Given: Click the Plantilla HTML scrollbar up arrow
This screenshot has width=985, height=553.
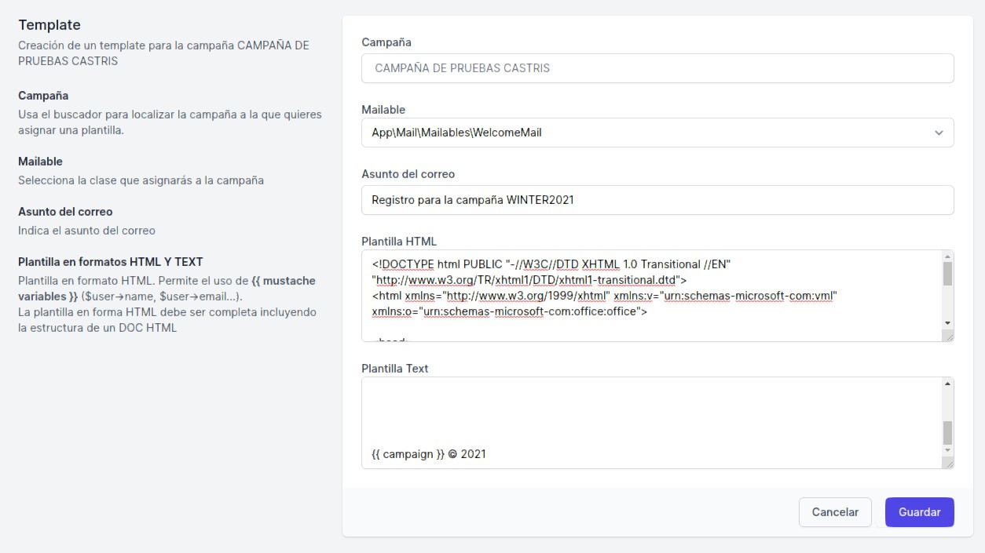Looking at the screenshot, I should tap(947, 257).
